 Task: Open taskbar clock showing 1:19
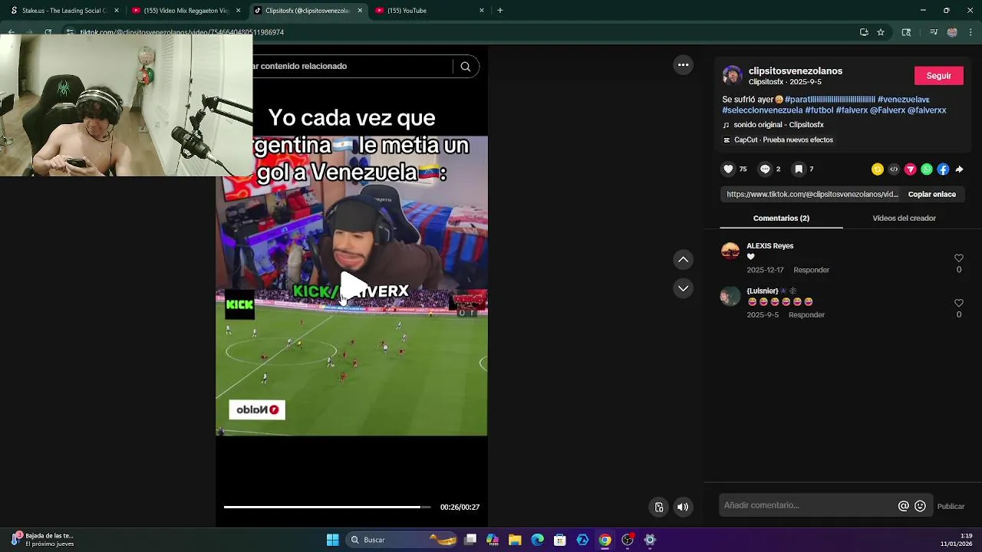[x=956, y=540]
